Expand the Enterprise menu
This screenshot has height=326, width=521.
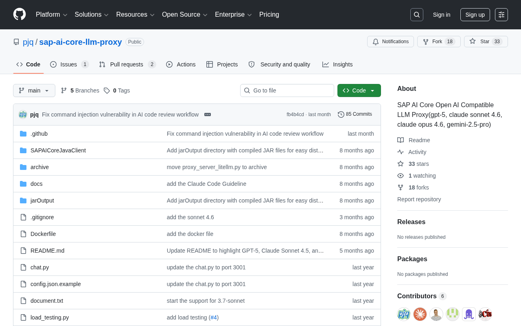click(x=234, y=15)
